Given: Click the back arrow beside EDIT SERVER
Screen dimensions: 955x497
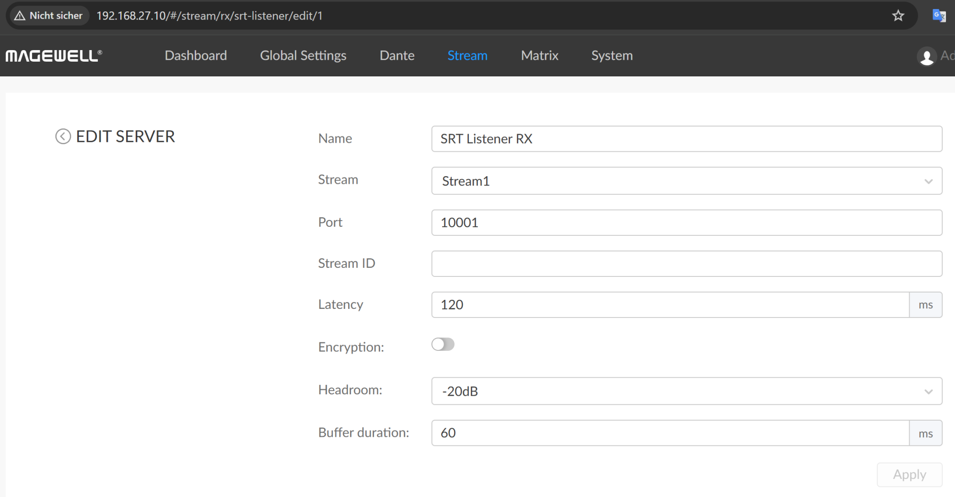Looking at the screenshot, I should 63,137.
